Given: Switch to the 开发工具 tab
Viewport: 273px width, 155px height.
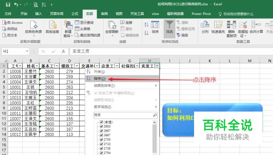Looking at the screenshot, I should point(137,14).
